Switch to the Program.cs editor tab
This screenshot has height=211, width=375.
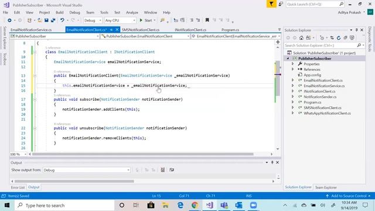[x=230, y=30]
